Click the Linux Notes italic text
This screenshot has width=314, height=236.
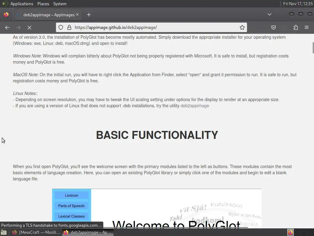click(x=25, y=93)
